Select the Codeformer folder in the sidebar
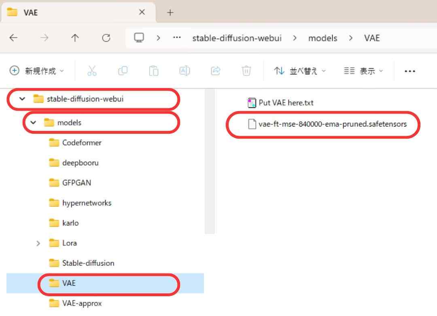The height and width of the screenshot is (316, 437). (81, 143)
